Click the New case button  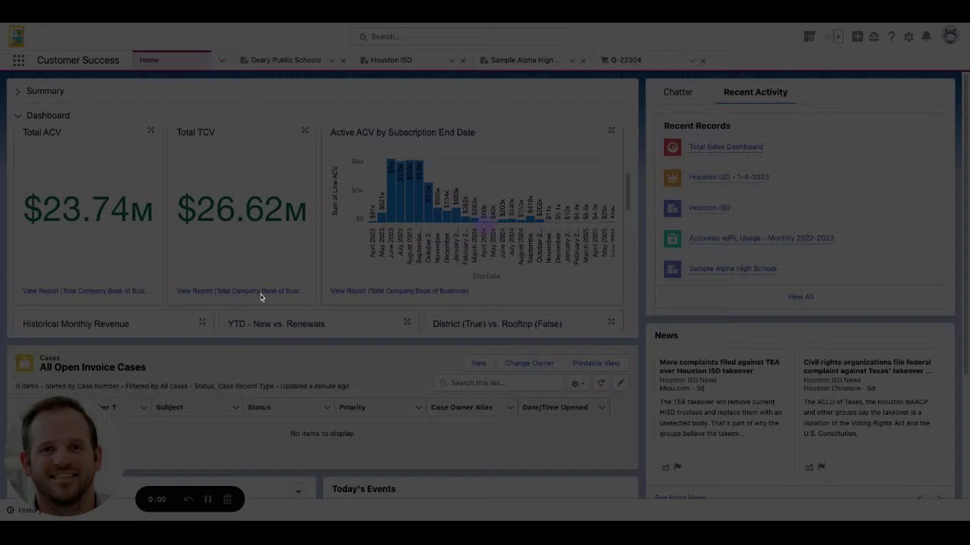tap(479, 363)
